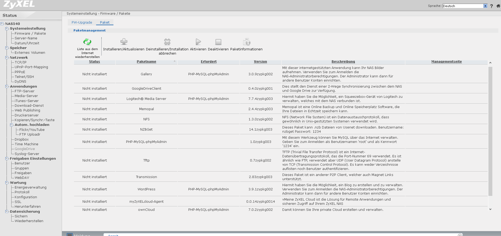Viewport: 501px width, 236px height.
Task: Select the Gallery package row
Action: 281,74
